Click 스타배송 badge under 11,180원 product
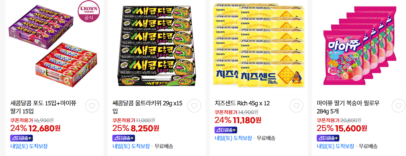The image size is (406, 156). pos(226,130)
